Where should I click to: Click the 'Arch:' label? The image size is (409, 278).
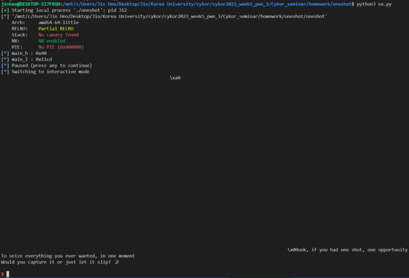click(x=18, y=23)
